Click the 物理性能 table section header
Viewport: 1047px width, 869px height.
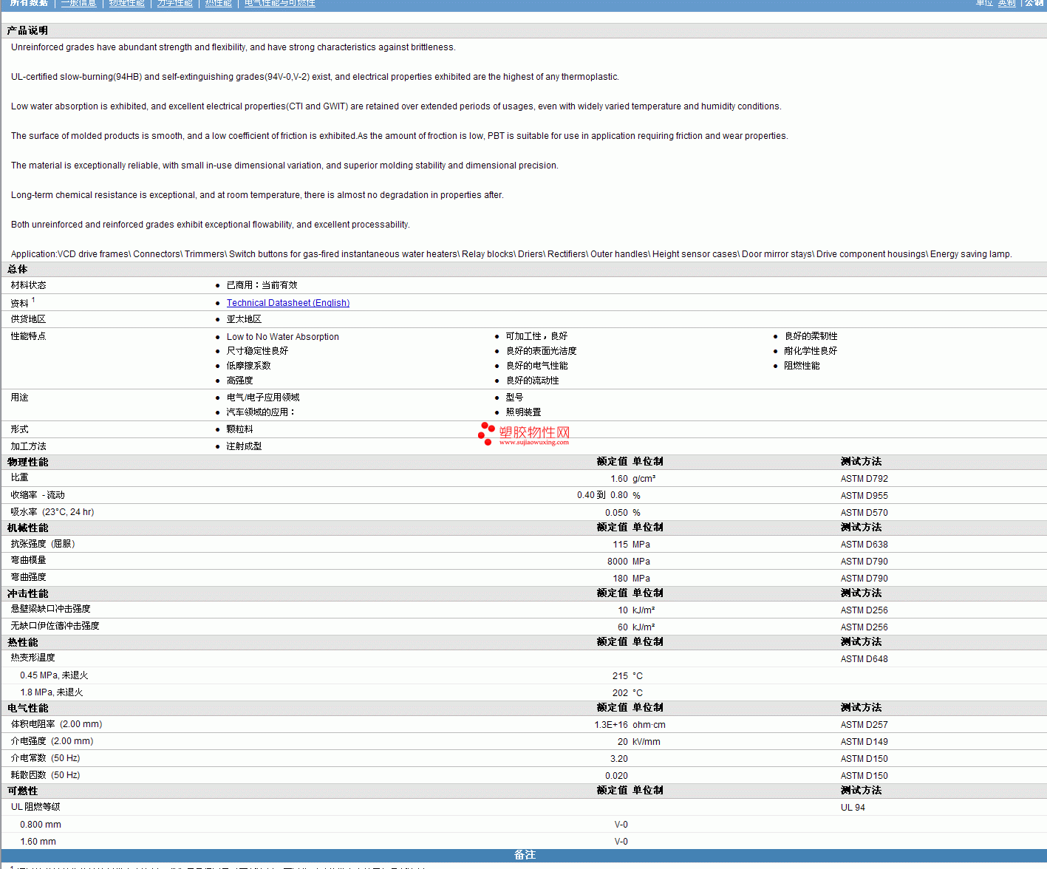(x=28, y=462)
